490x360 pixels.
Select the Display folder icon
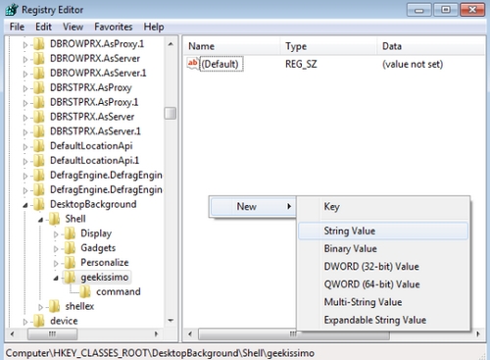70,233
